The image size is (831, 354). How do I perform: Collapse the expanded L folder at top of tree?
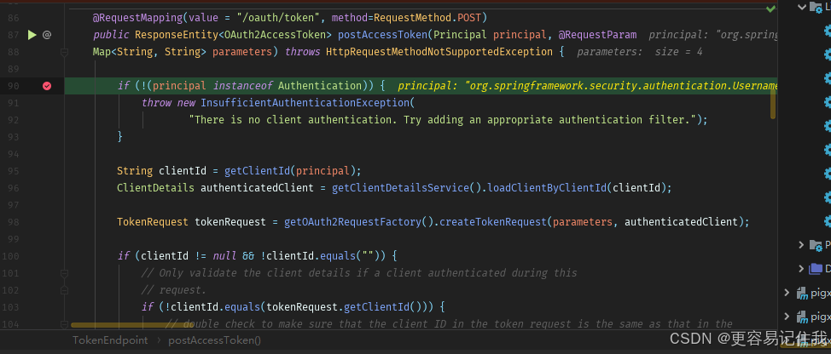[802, 7]
